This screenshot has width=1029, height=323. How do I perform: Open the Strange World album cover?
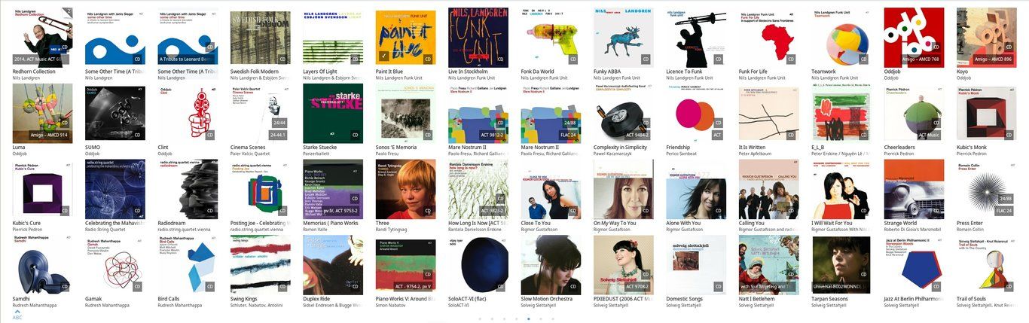pos(914,189)
